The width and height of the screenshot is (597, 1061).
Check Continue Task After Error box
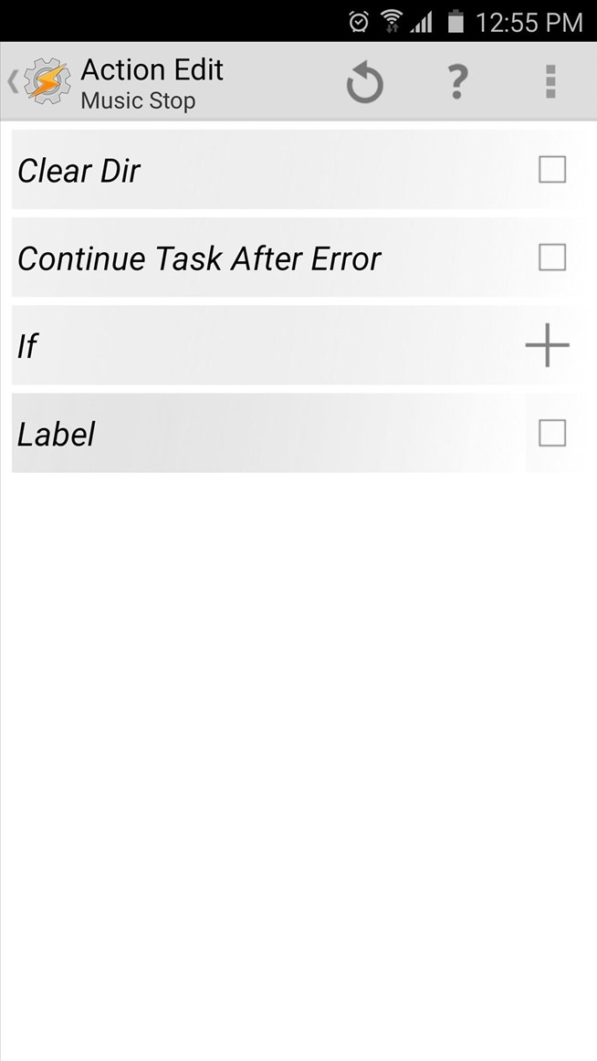coord(552,258)
